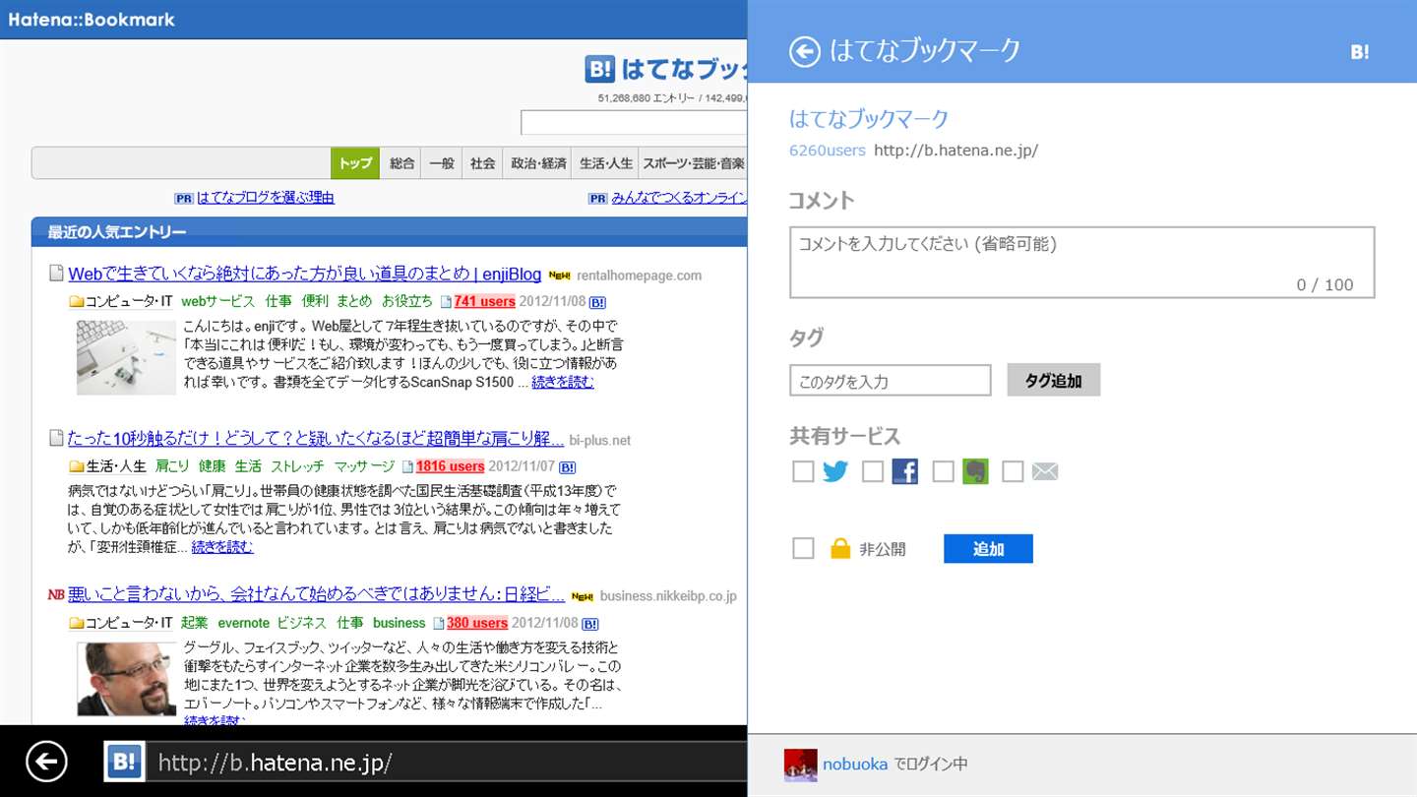1417x797 pixels.
Task: Open the enjiBlog entry about Web tools
Action: pos(305,275)
